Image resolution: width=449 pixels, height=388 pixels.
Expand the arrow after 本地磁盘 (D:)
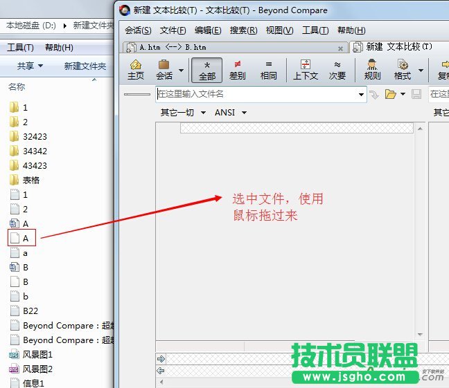point(65,26)
